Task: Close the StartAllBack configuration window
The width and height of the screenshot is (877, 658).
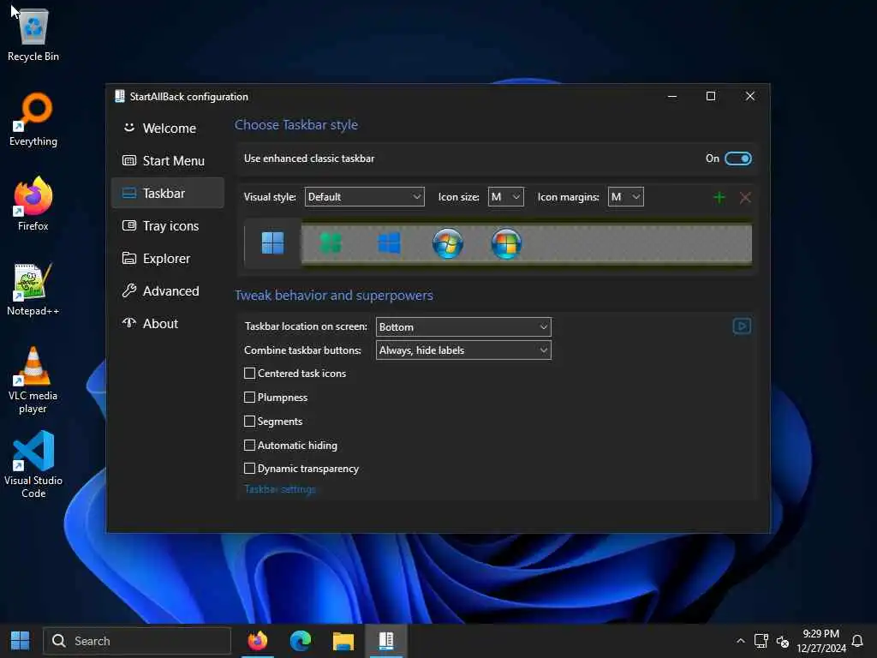Action: (750, 96)
